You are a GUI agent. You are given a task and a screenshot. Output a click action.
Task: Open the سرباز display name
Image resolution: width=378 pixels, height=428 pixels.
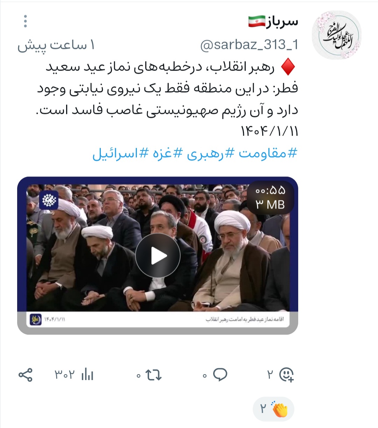click(283, 21)
